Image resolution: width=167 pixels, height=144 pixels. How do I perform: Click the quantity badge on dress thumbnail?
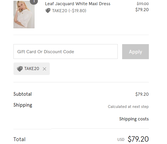pos(34,1)
